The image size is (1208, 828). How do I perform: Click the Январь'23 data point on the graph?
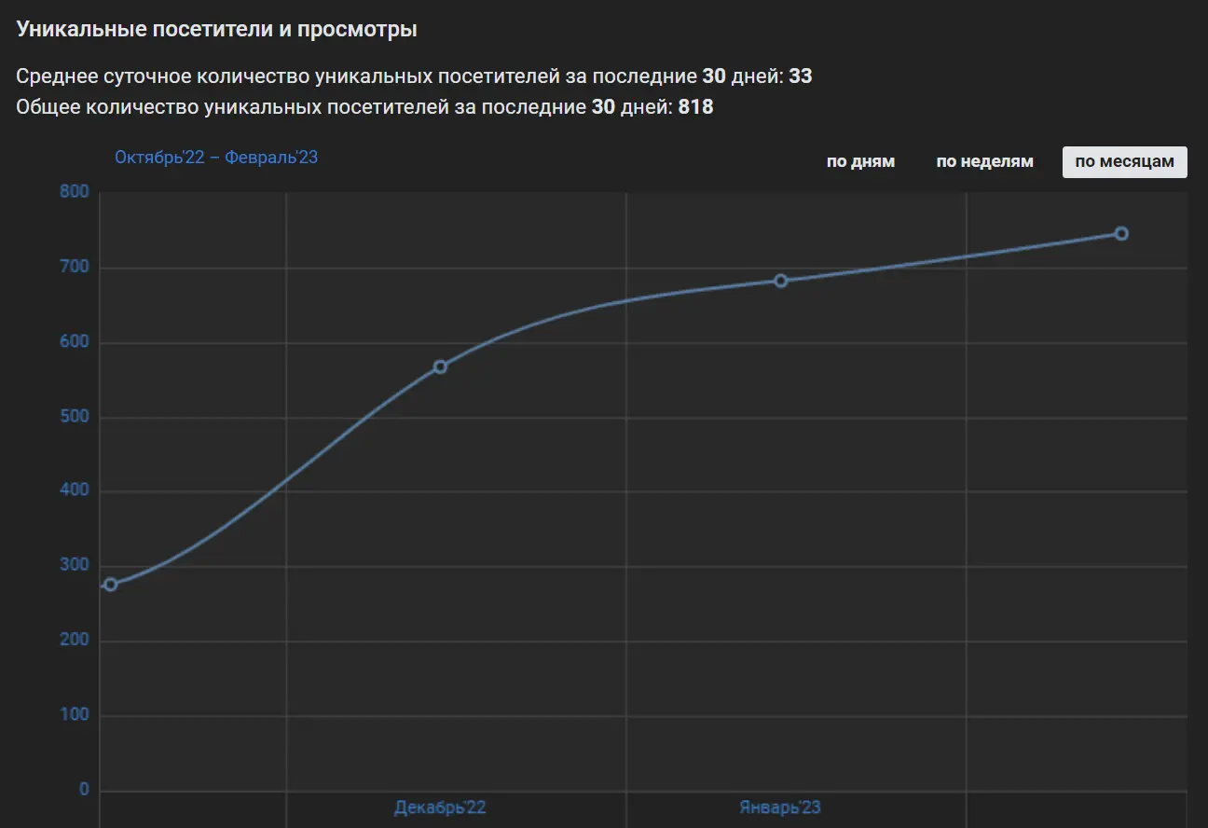click(781, 281)
